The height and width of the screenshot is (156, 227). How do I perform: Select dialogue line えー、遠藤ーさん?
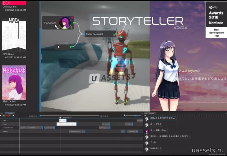point(159,130)
